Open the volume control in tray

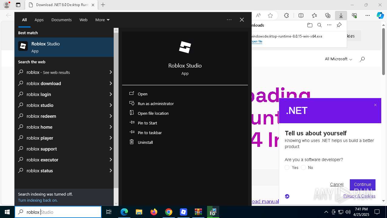pyautogui.click(x=348, y=212)
